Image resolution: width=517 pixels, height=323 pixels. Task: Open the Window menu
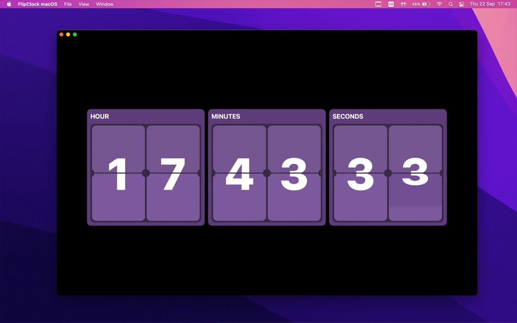[104, 4]
